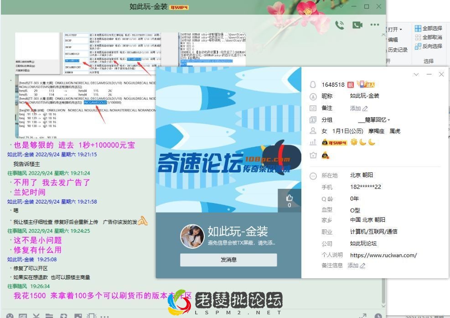Click the avatar photo on the profile card
Screen dimensions: 450x318
click(192, 236)
